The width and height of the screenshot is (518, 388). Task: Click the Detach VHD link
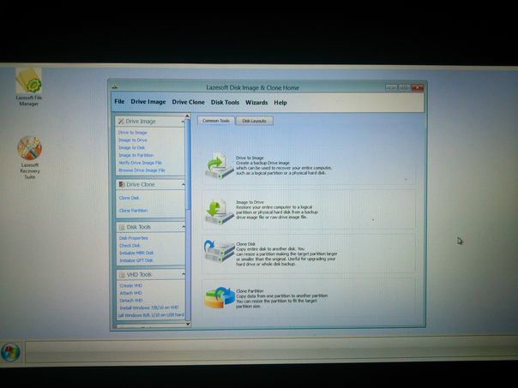[x=131, y=301]
